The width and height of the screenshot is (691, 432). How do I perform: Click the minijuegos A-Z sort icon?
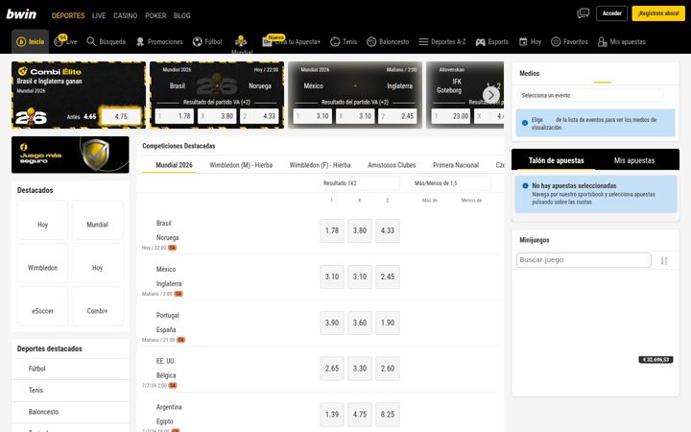(664, 260)
